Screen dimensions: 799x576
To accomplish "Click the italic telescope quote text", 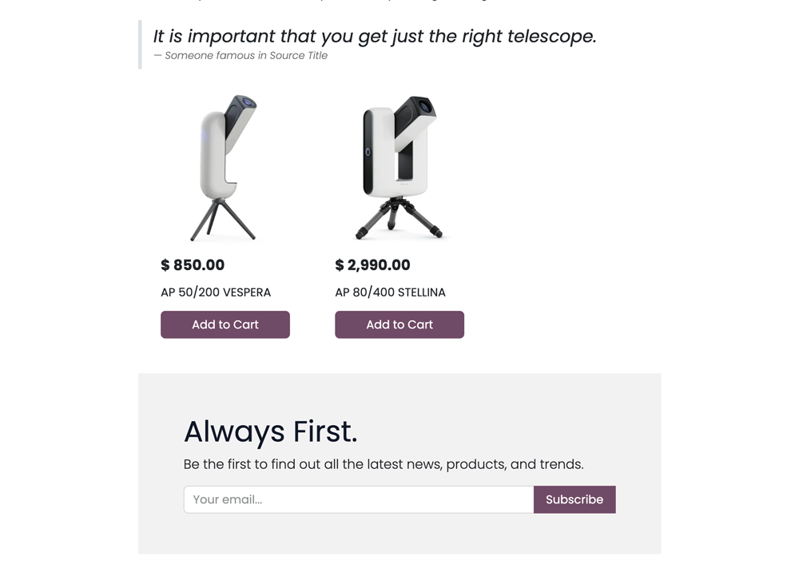I will coord(375,36).
